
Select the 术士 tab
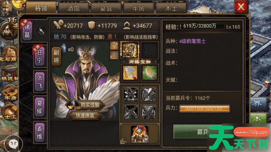tap(171, 8)
